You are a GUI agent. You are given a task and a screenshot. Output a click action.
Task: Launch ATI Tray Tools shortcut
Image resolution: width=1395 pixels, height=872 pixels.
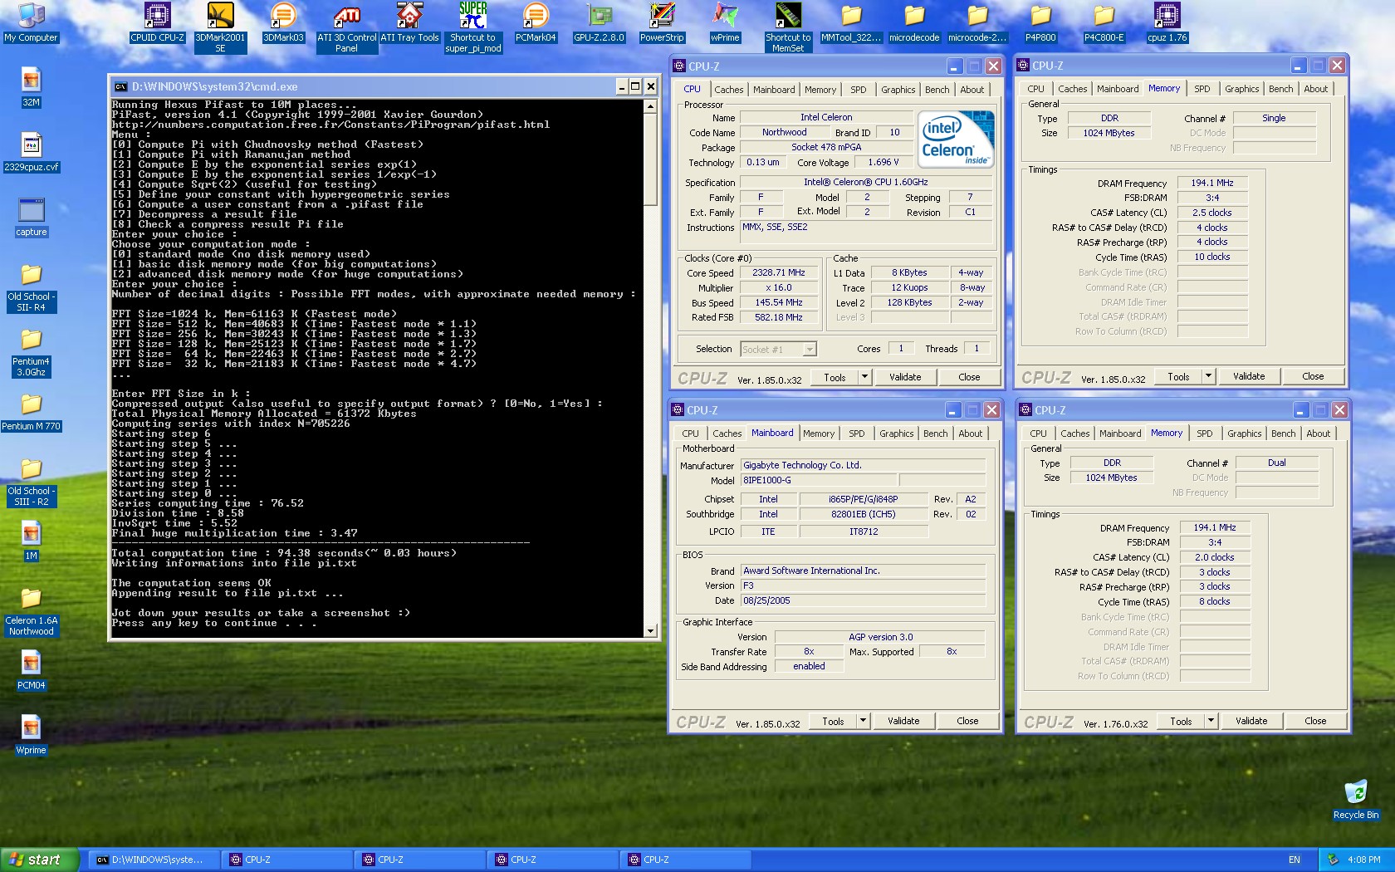[409, 23]
